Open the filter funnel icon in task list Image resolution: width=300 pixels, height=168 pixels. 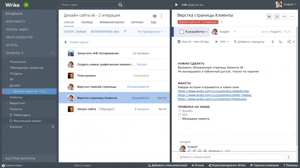click(125, 32)
